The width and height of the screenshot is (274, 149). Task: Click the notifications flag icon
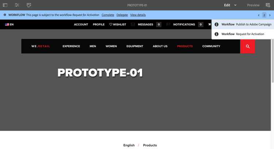click(168, 24)
